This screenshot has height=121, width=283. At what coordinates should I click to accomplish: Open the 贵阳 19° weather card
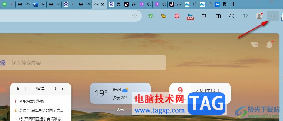(120, 93)
